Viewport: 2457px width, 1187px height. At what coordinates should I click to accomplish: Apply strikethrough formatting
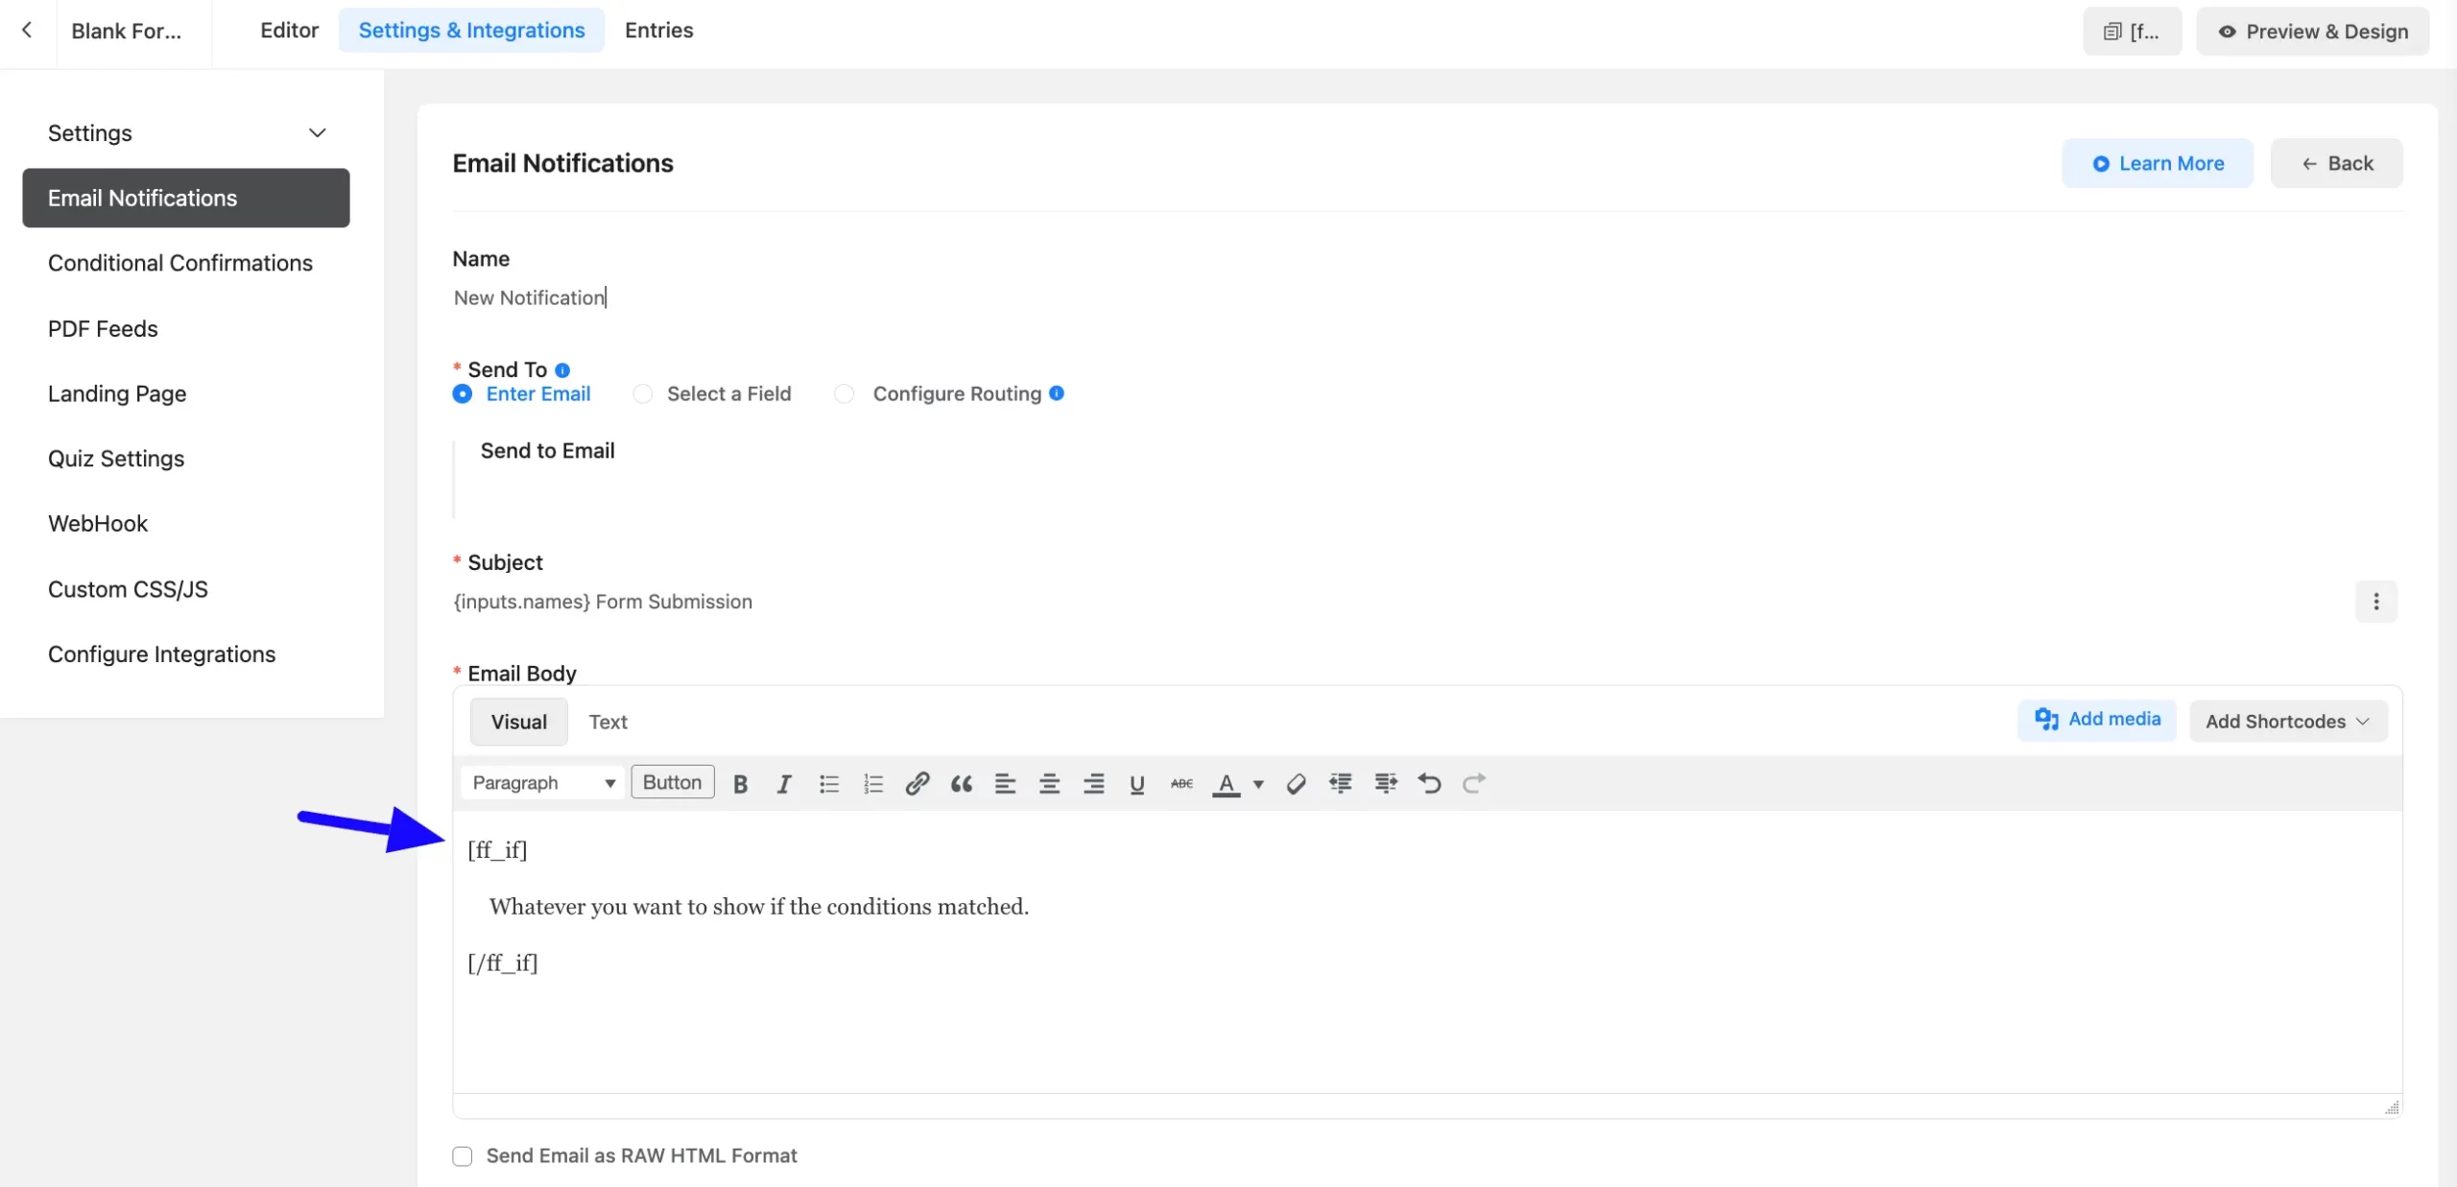[1180, 783]
